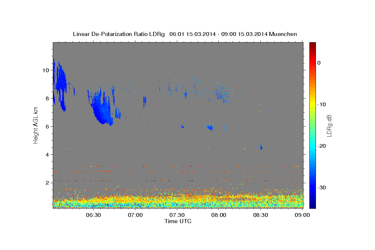This screenshot has height=250, width=375.
Task: Click the blue cloud patch near 07:55, 6 km
Action: pos(211,127)
